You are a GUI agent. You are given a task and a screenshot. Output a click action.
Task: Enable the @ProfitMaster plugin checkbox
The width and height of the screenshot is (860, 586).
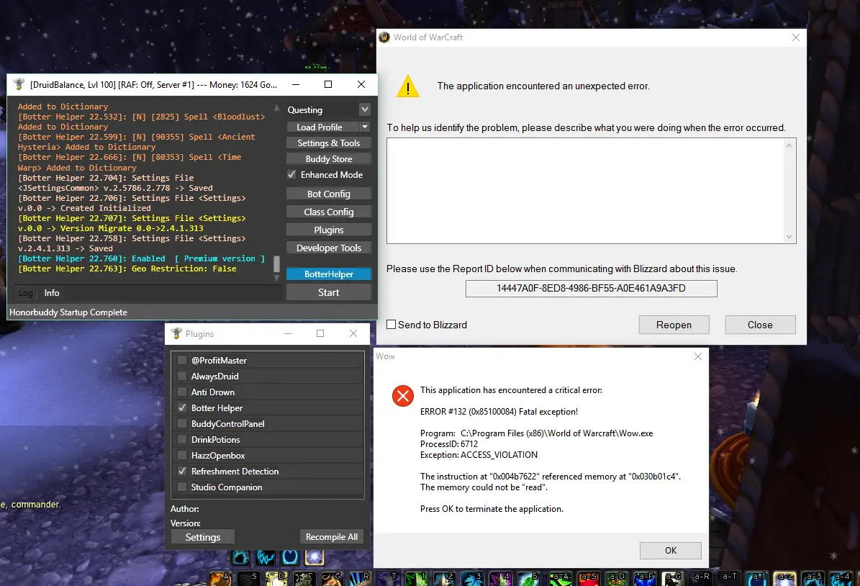[x=182, y=361]
